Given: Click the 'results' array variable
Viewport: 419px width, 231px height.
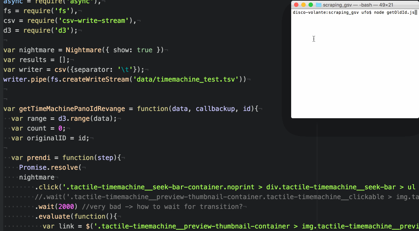Looking at the screenshot, I should point(33,59).
